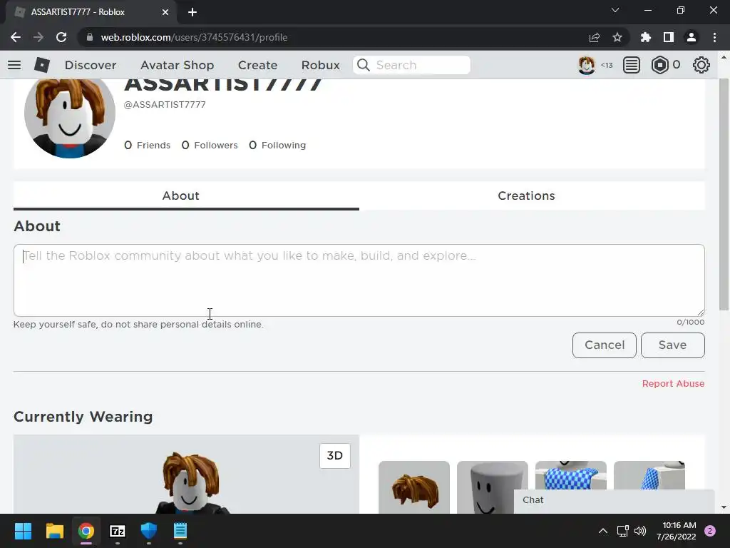Toggle the 3D avatar view button

click(x=335, y=456)
